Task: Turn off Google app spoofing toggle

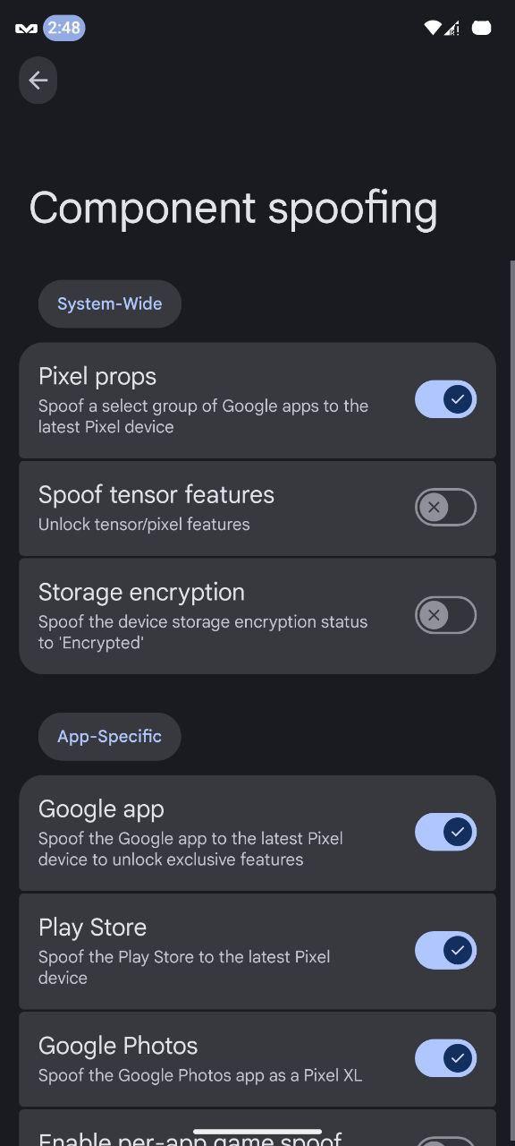Action: pyautogui.click(x=445, y=832)
